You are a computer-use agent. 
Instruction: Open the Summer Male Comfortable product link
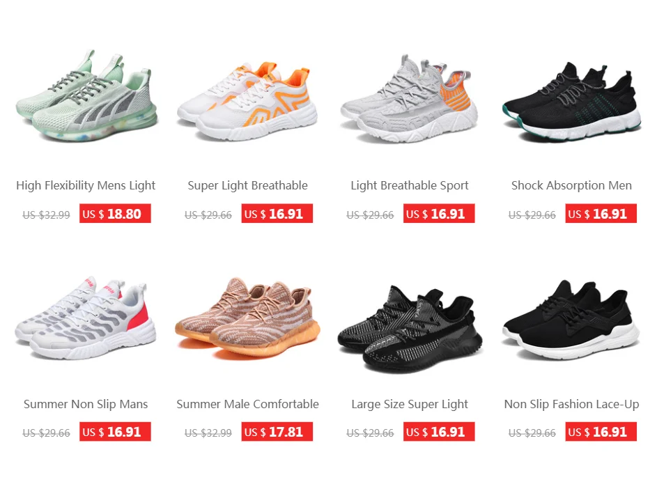[x=247, y=404]
